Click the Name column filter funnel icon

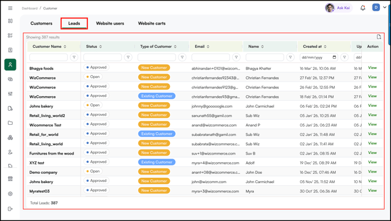290,57
